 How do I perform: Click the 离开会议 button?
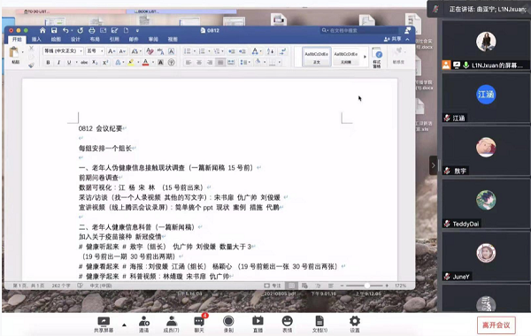[x=496, y=325]
